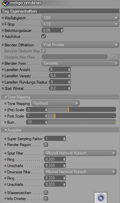Click the Obstacle Map Pfad text field
The image size is (120, 203).
point(75,57)
